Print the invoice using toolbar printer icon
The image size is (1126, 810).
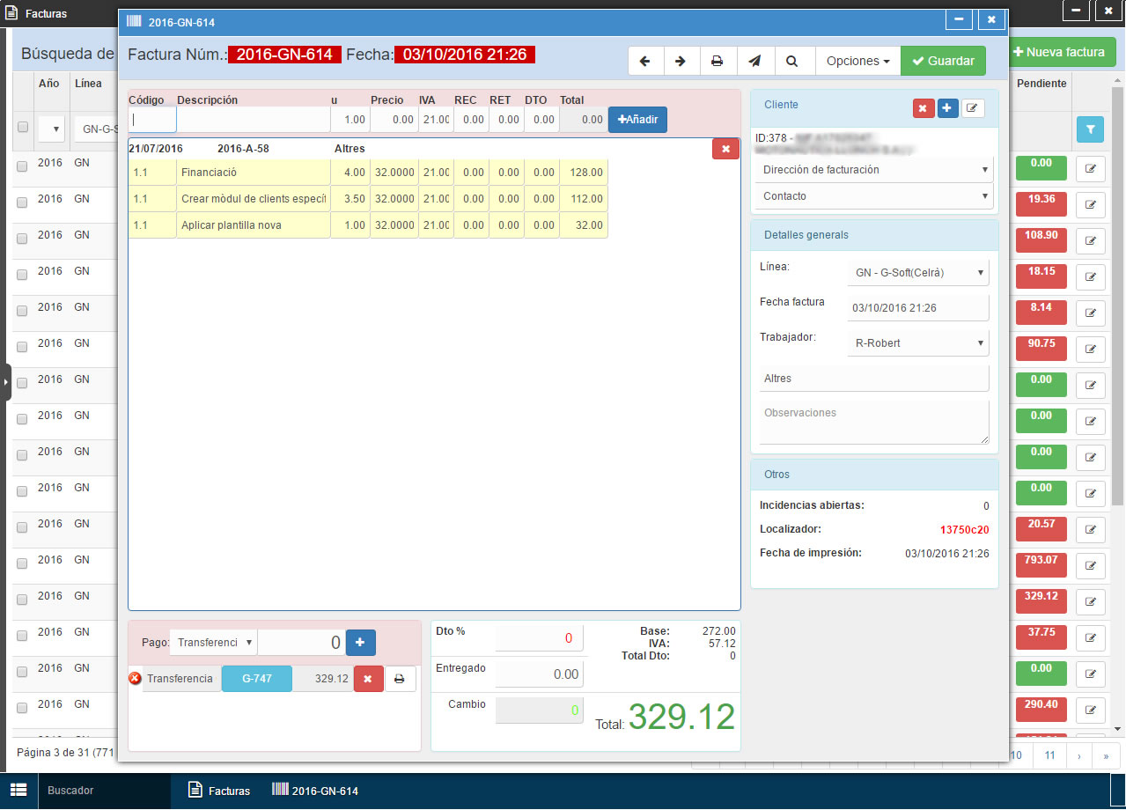click(x=718, y=61)
